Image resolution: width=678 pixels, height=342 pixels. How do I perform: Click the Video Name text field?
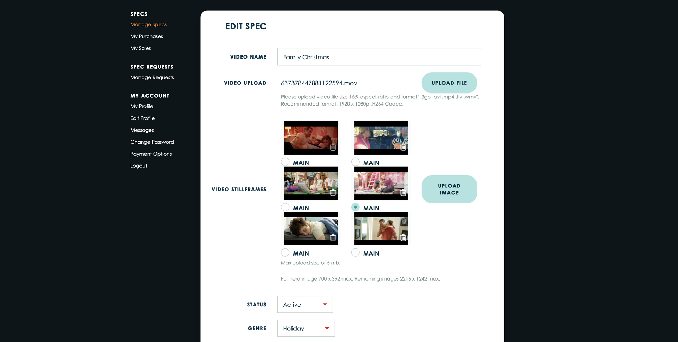pyautogui.click(x=379, y=57)
